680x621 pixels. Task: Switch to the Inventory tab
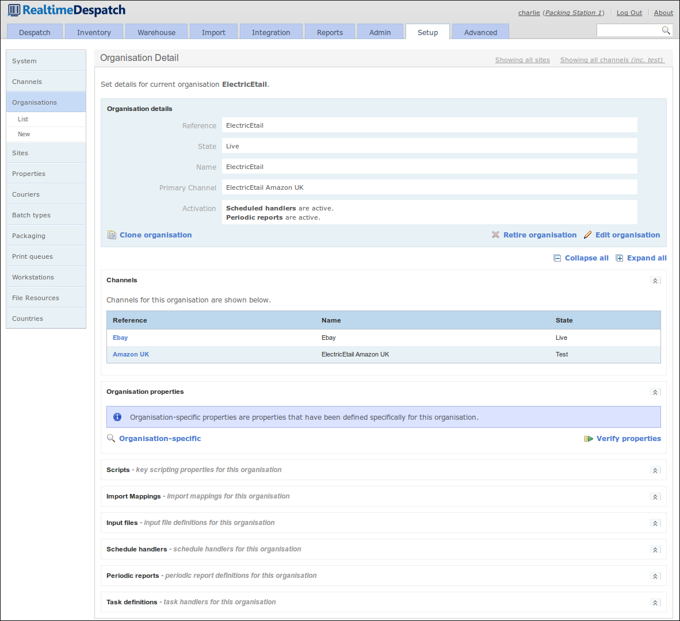coord(94,32)
